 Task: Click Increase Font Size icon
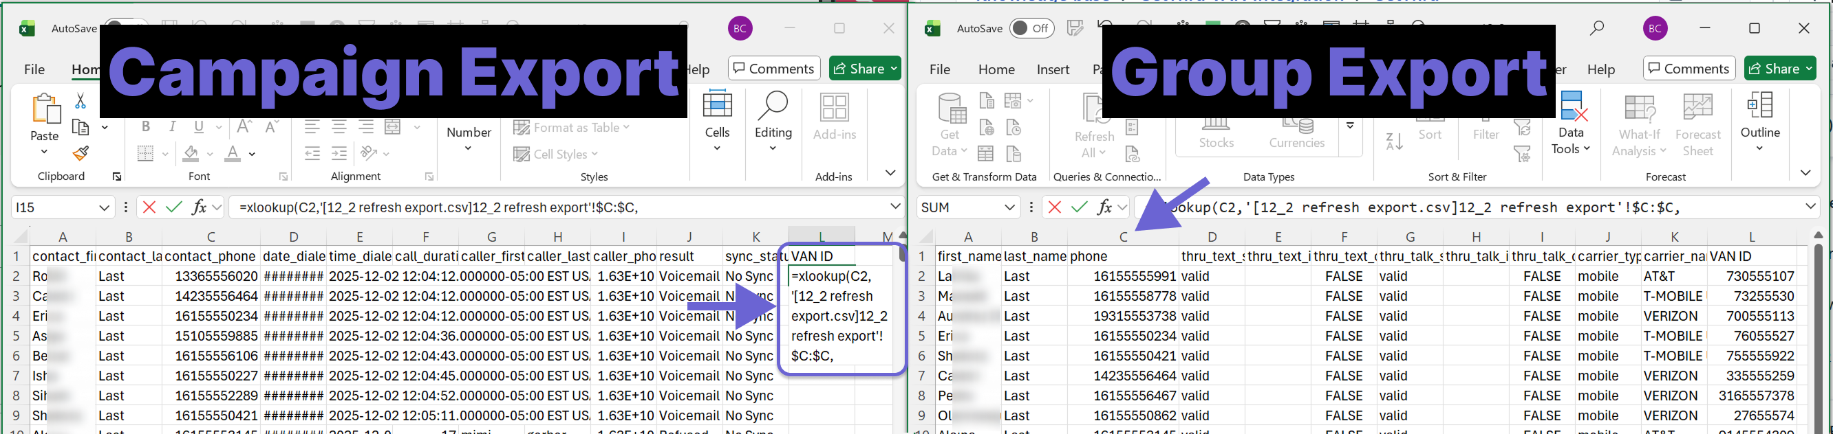(x=244, y=127)
